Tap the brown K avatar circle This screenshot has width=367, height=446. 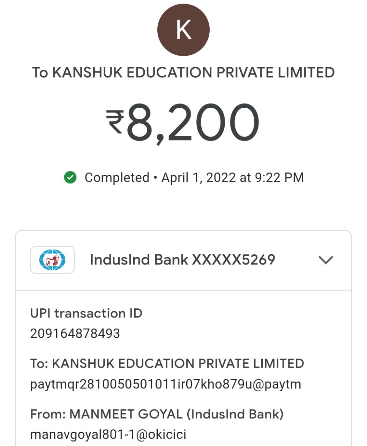[183, 30]
